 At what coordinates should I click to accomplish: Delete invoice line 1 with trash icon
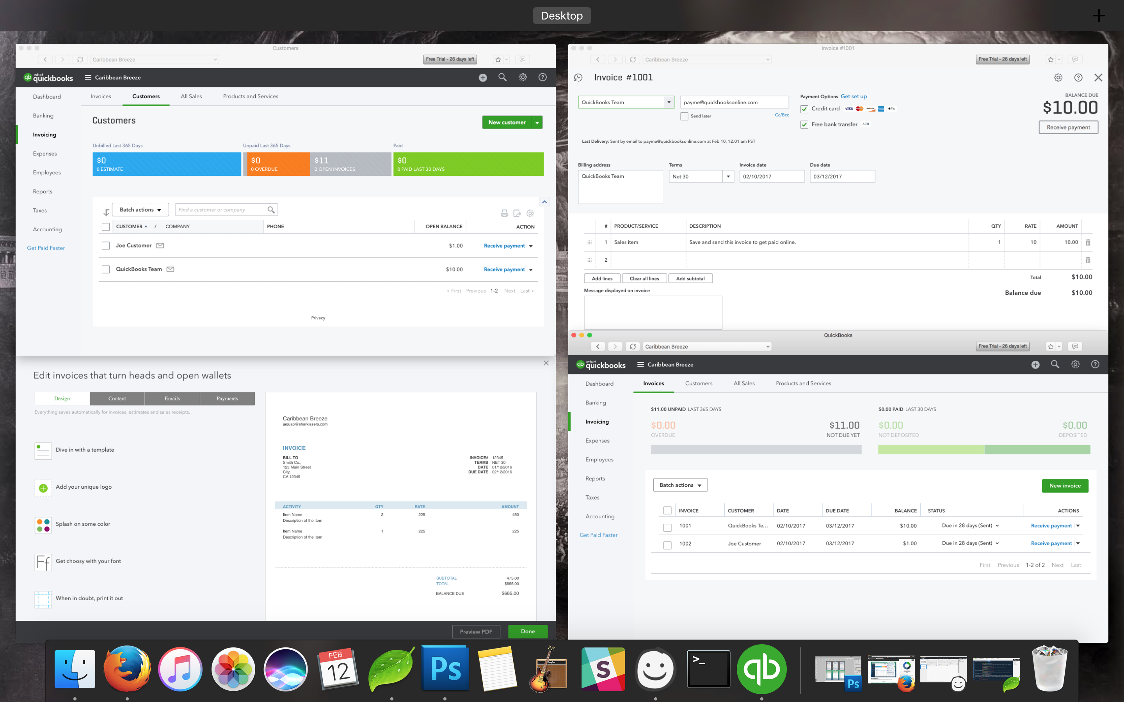tap(1088, 242)
